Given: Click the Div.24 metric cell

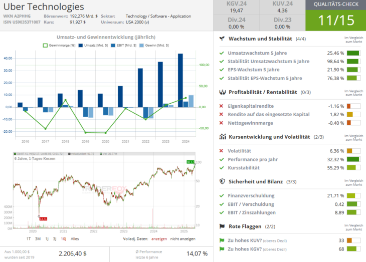Looking at the screenshot, I should (237, 23).
